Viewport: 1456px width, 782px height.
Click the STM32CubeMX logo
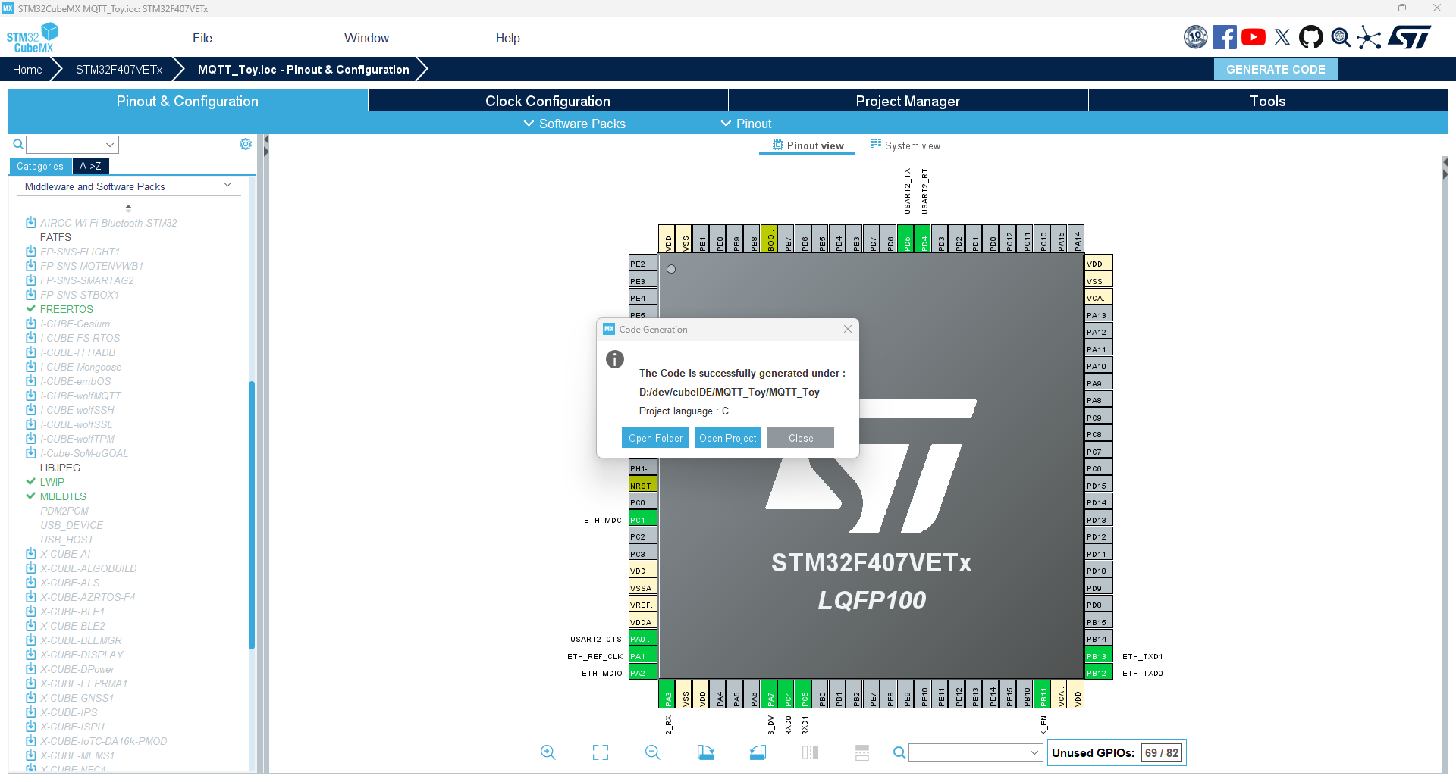pos(33,38)
